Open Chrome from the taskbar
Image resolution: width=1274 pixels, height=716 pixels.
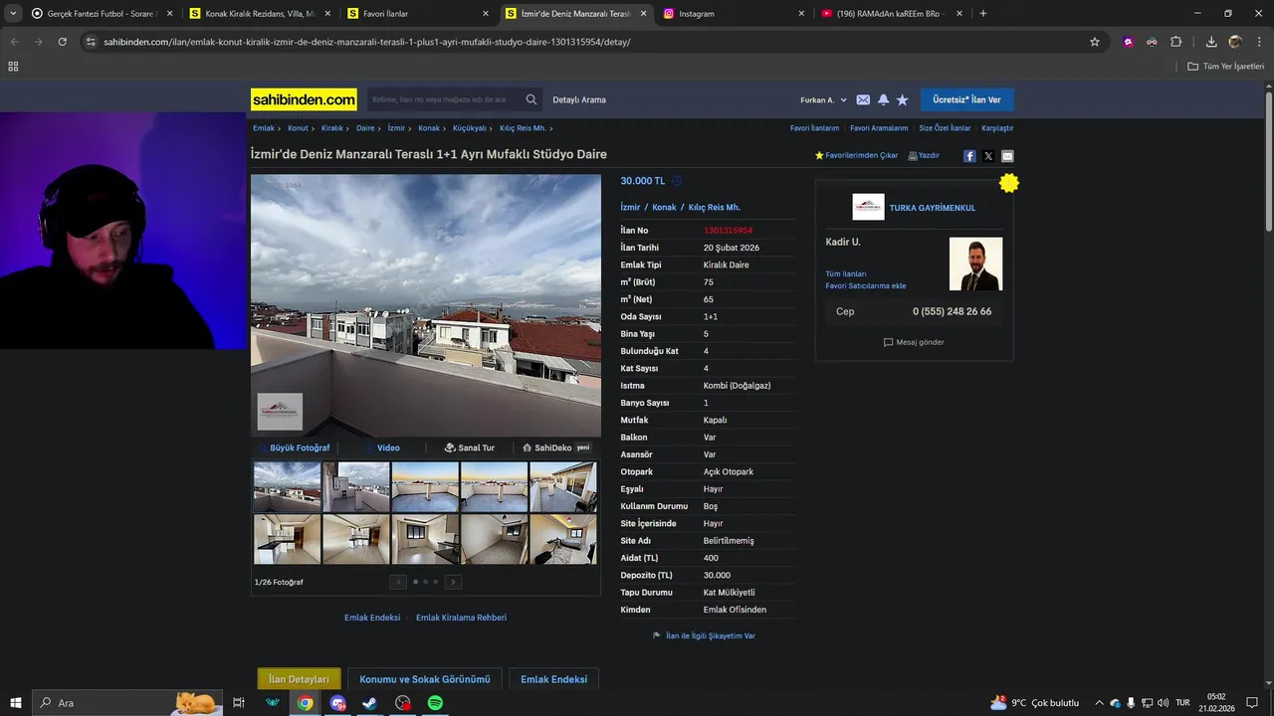pyautogui.click(x=305, y=703)
